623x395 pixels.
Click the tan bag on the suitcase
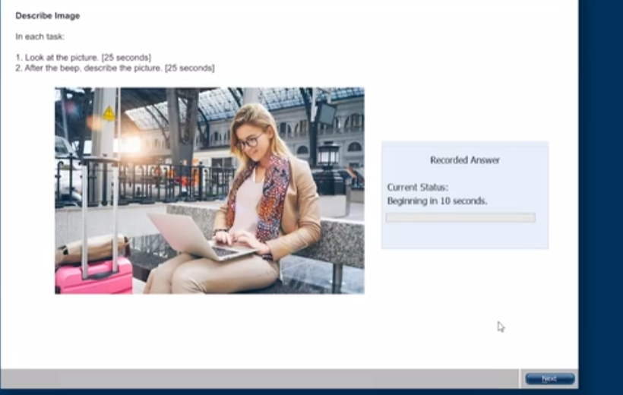(x=91, y=248)
